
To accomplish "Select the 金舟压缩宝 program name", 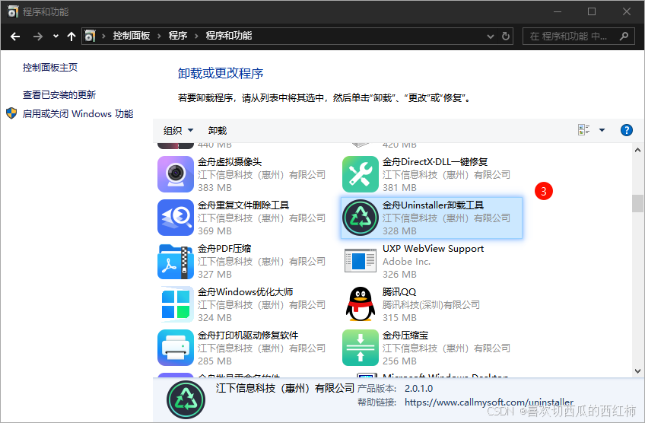I will (x=405, y=336).
